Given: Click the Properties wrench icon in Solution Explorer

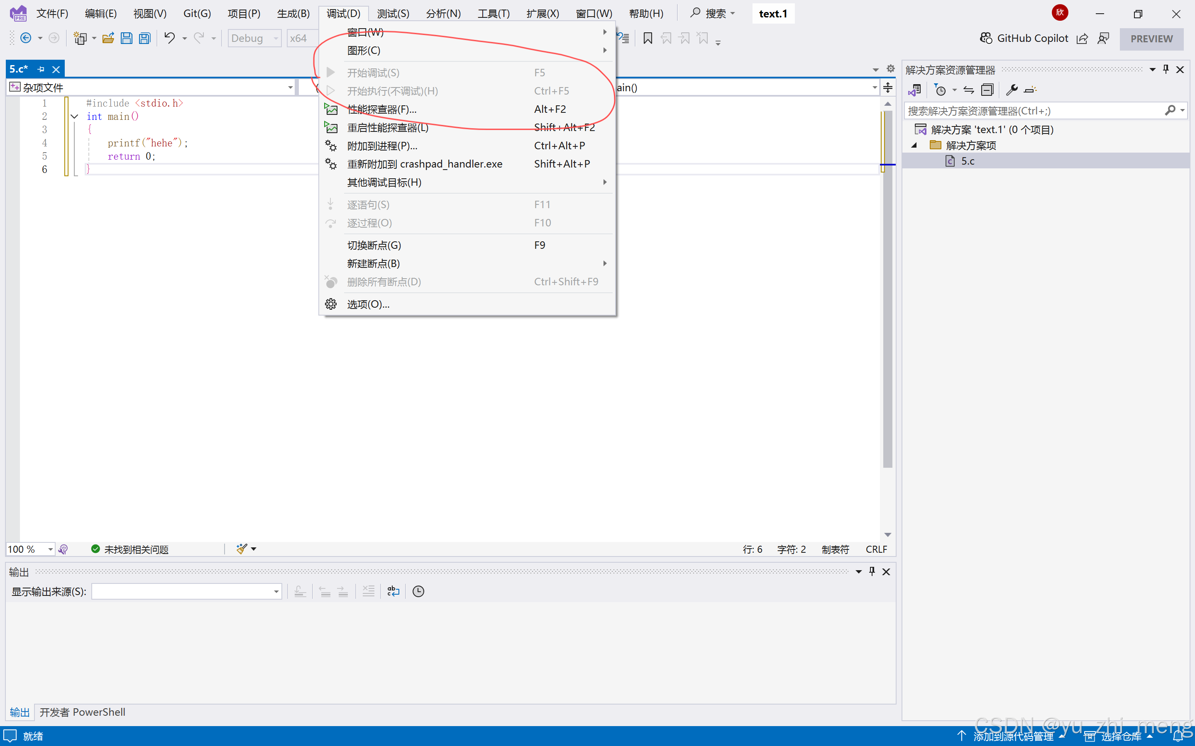Looking at the screenshot, I should pos(1011,90).
